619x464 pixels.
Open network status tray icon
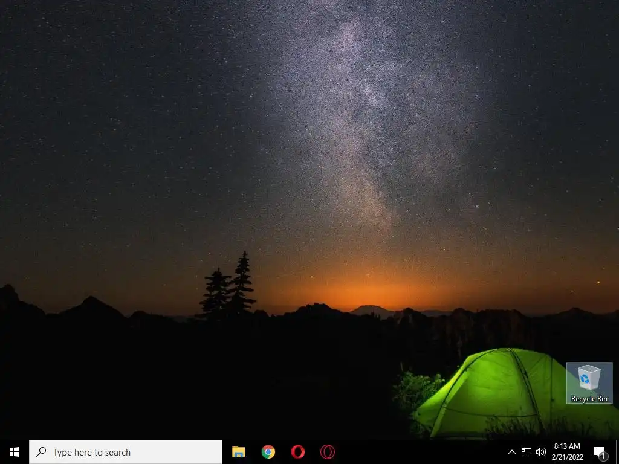(527, 452)
